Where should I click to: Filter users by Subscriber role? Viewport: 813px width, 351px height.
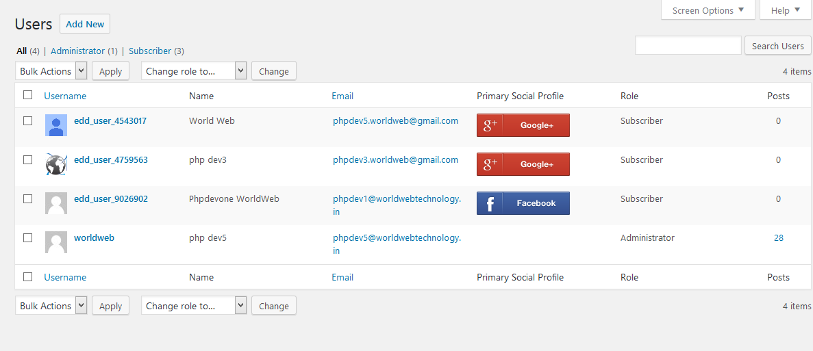(150, 51)
